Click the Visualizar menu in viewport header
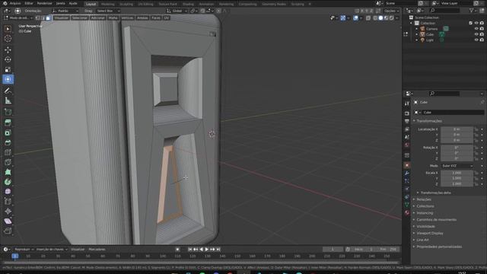 61,18
